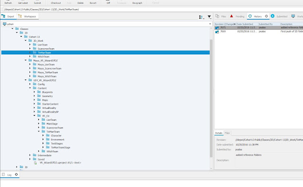Screen dimensions: 303x187
Task: Expand the Config folder node
Action: [x=30, y=84]
